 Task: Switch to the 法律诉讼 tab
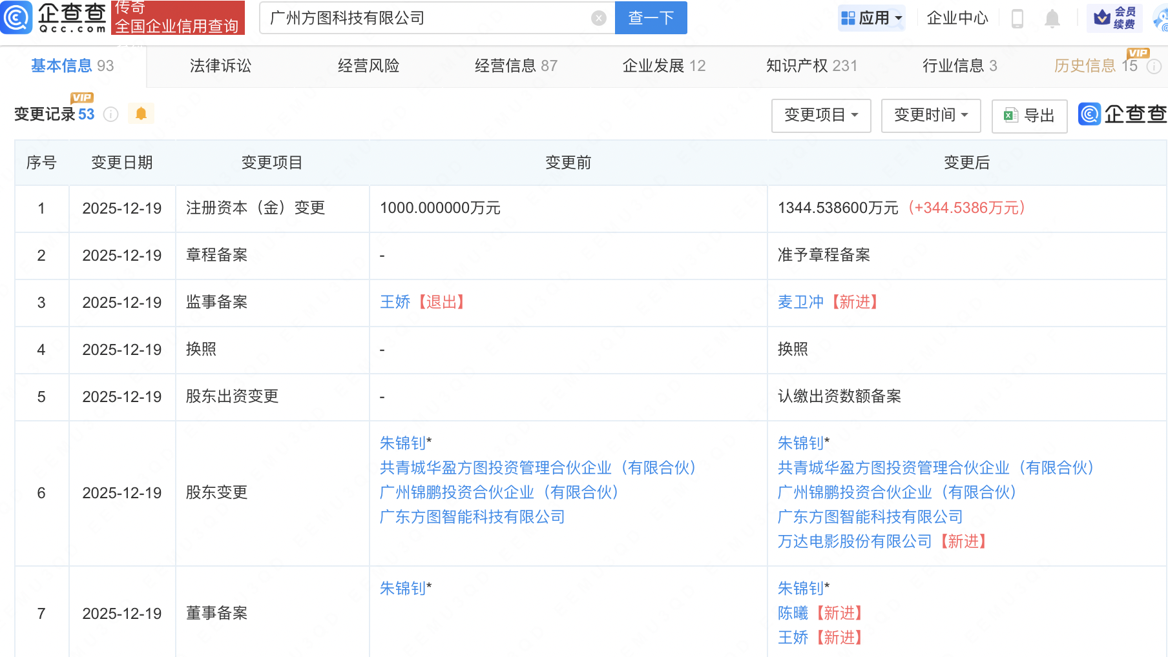pos(220,66)
